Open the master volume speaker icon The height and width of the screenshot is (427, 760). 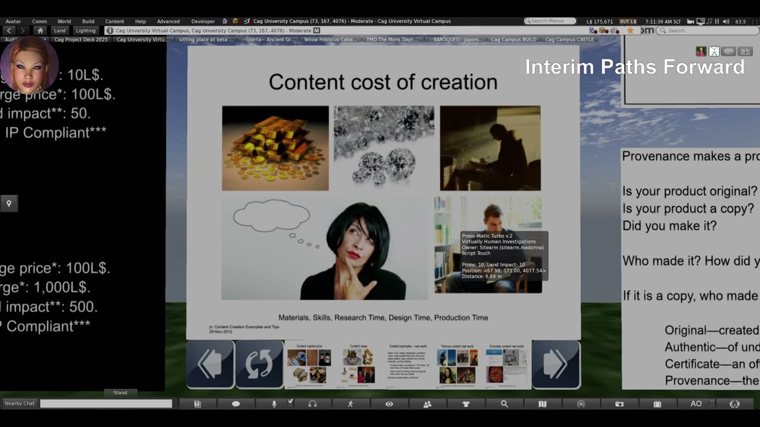[x=726, y=21]
